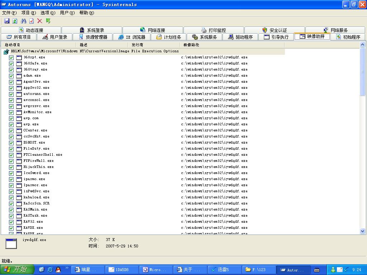Screen dimensions: 367x275
Task: Open the 文件 menu
Action: [x=9, y=13]
